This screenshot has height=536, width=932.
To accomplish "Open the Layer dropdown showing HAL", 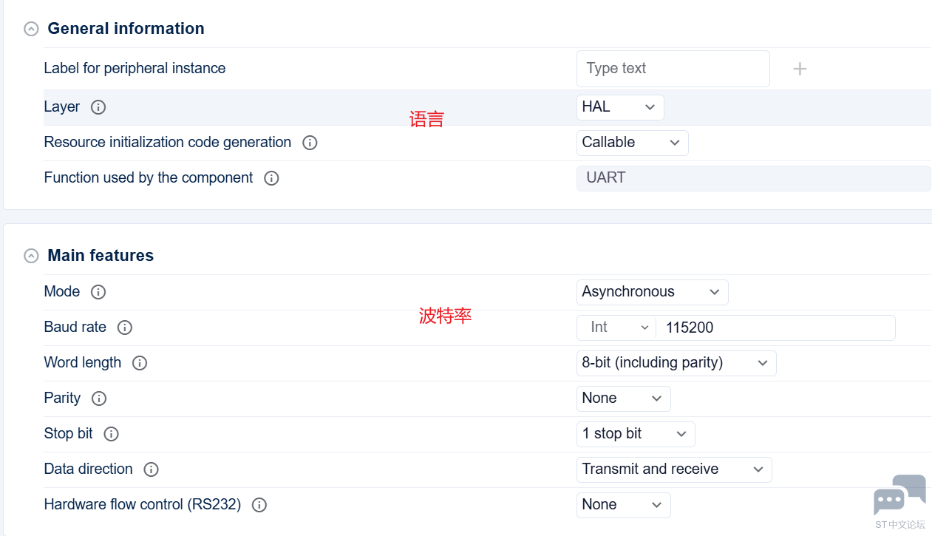I will 620,107.
